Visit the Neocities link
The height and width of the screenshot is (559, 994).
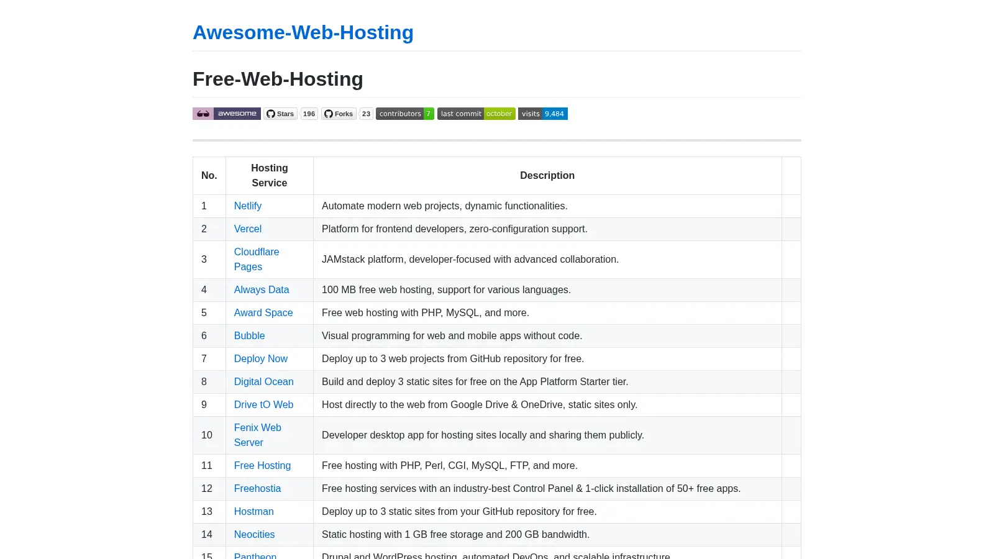[x=254, y=534]
